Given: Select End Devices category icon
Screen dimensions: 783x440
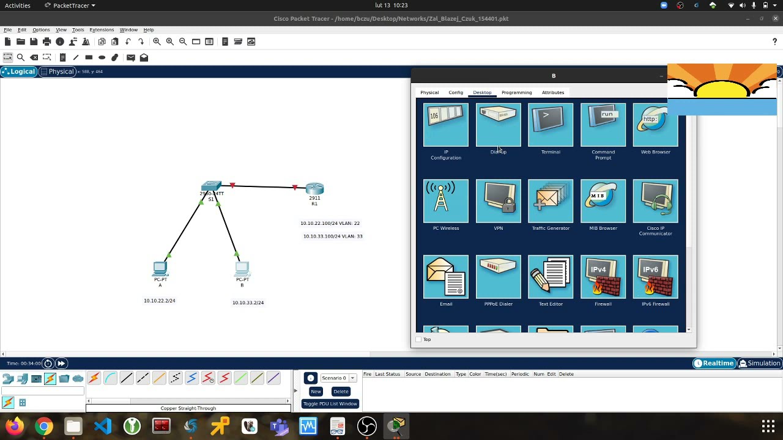Looking at the screenshot, I should [23, 379].
